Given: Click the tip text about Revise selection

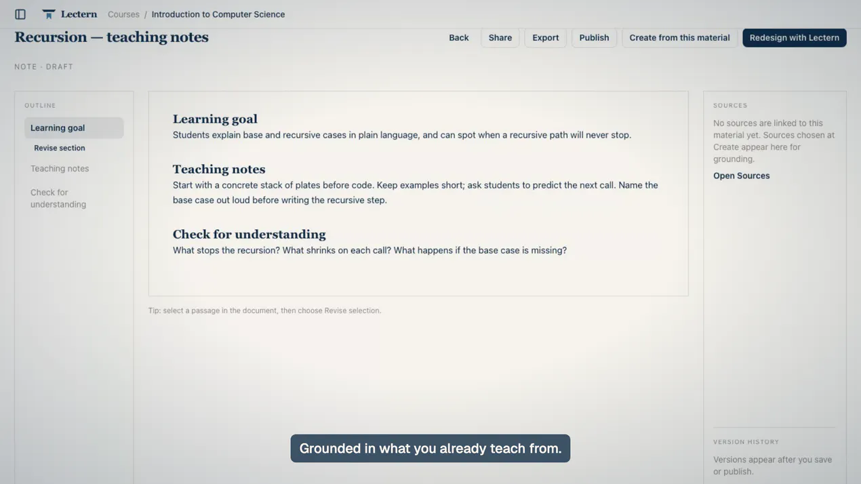Looking at the screenshot, I should point(265,310).
